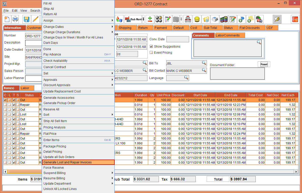The image size is (302, 193).
Task: Check the C box of the Lost row
Action: 5,114
